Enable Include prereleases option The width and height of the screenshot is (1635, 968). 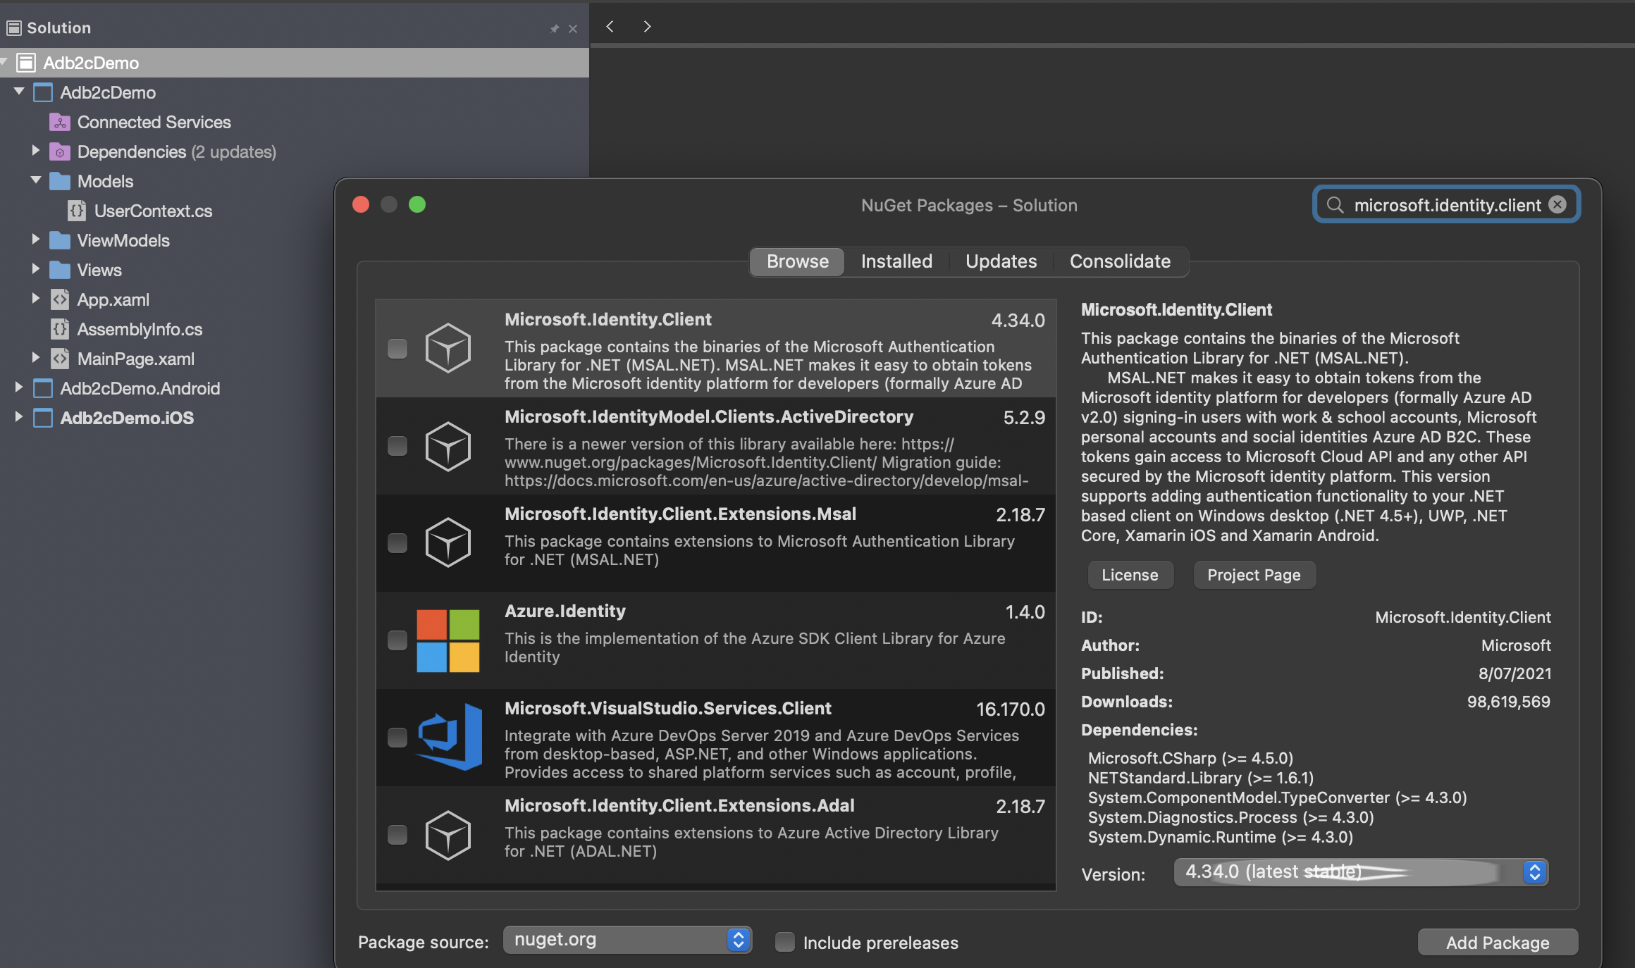(784, 942)
